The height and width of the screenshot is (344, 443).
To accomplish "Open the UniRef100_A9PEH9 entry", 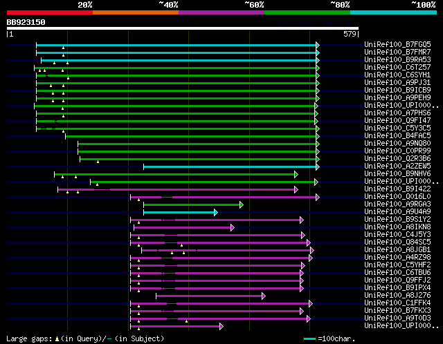I will click(x=397, y=98).
